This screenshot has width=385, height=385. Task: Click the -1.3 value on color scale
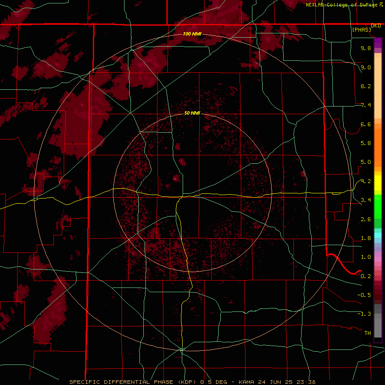pyautogui.click(x=364, y=314)
